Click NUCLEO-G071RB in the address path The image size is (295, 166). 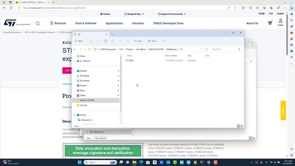coord(156,49)
